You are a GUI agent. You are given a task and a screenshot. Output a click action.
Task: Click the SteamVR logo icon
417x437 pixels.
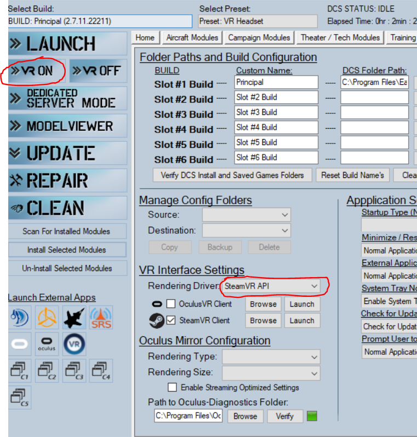157,320
